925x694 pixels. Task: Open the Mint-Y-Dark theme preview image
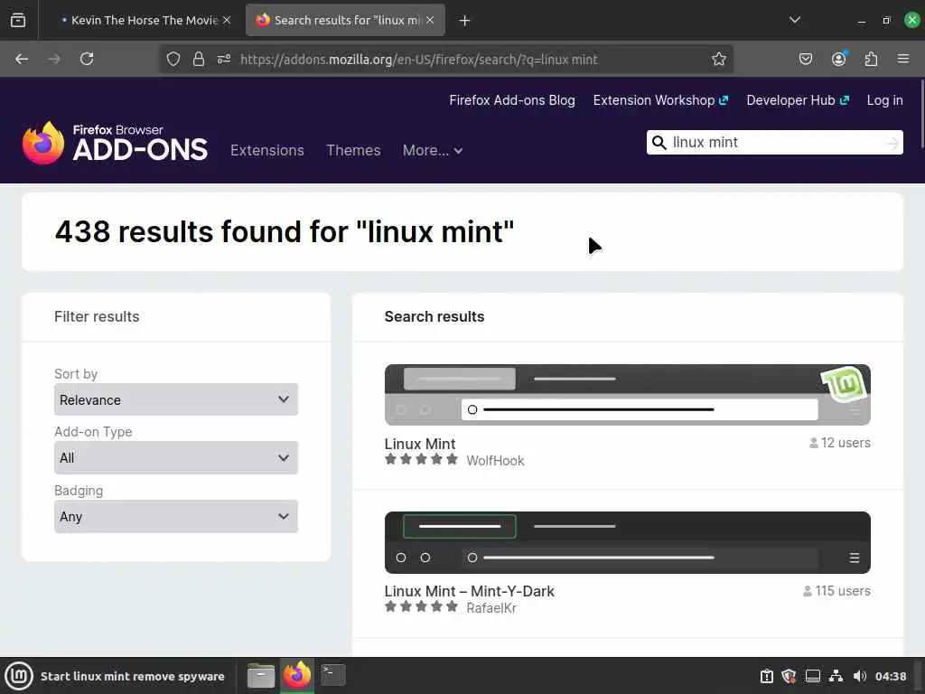tap(628, 542)
